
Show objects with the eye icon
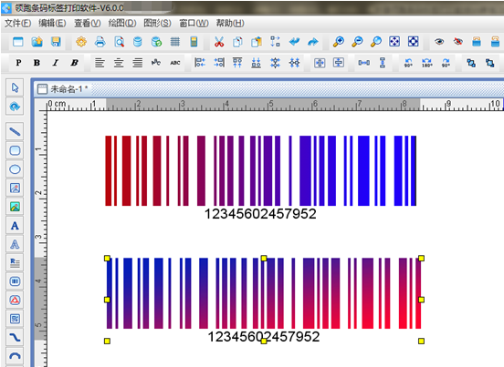click(439, 42)
